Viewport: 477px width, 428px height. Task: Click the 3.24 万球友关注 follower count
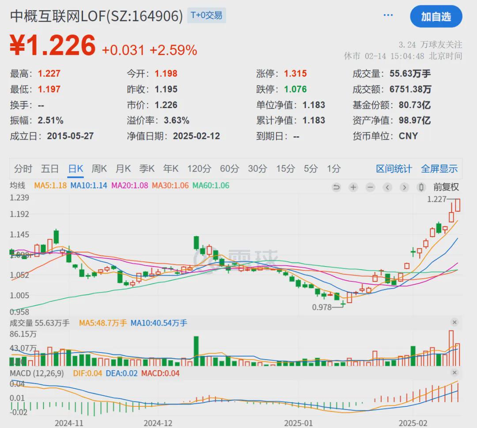point(431,45)
